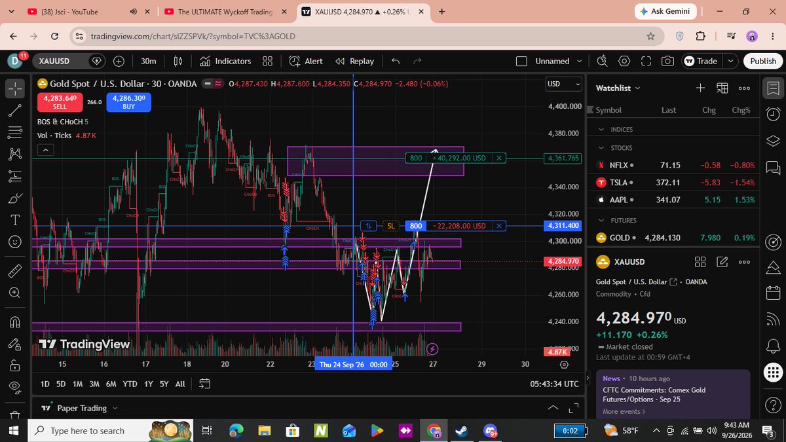This screenshot has width=786, height=442.
Task: Close the +40,292.00 USD take profit label
Action: point(499,158)
